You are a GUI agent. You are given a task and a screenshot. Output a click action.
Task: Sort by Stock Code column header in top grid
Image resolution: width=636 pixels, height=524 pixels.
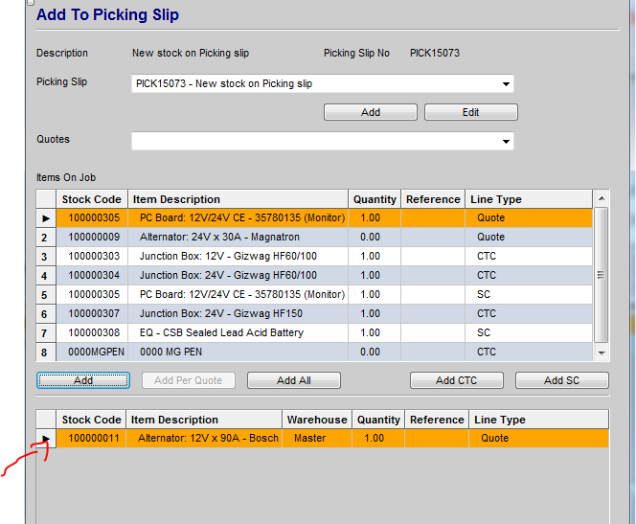[x=92, y=199]
